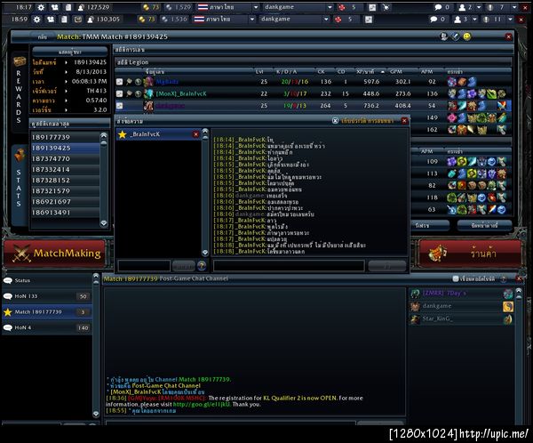Click the conversation list scroll-down arrow
Screen dimensions: 533x443
tap(205, 253)
